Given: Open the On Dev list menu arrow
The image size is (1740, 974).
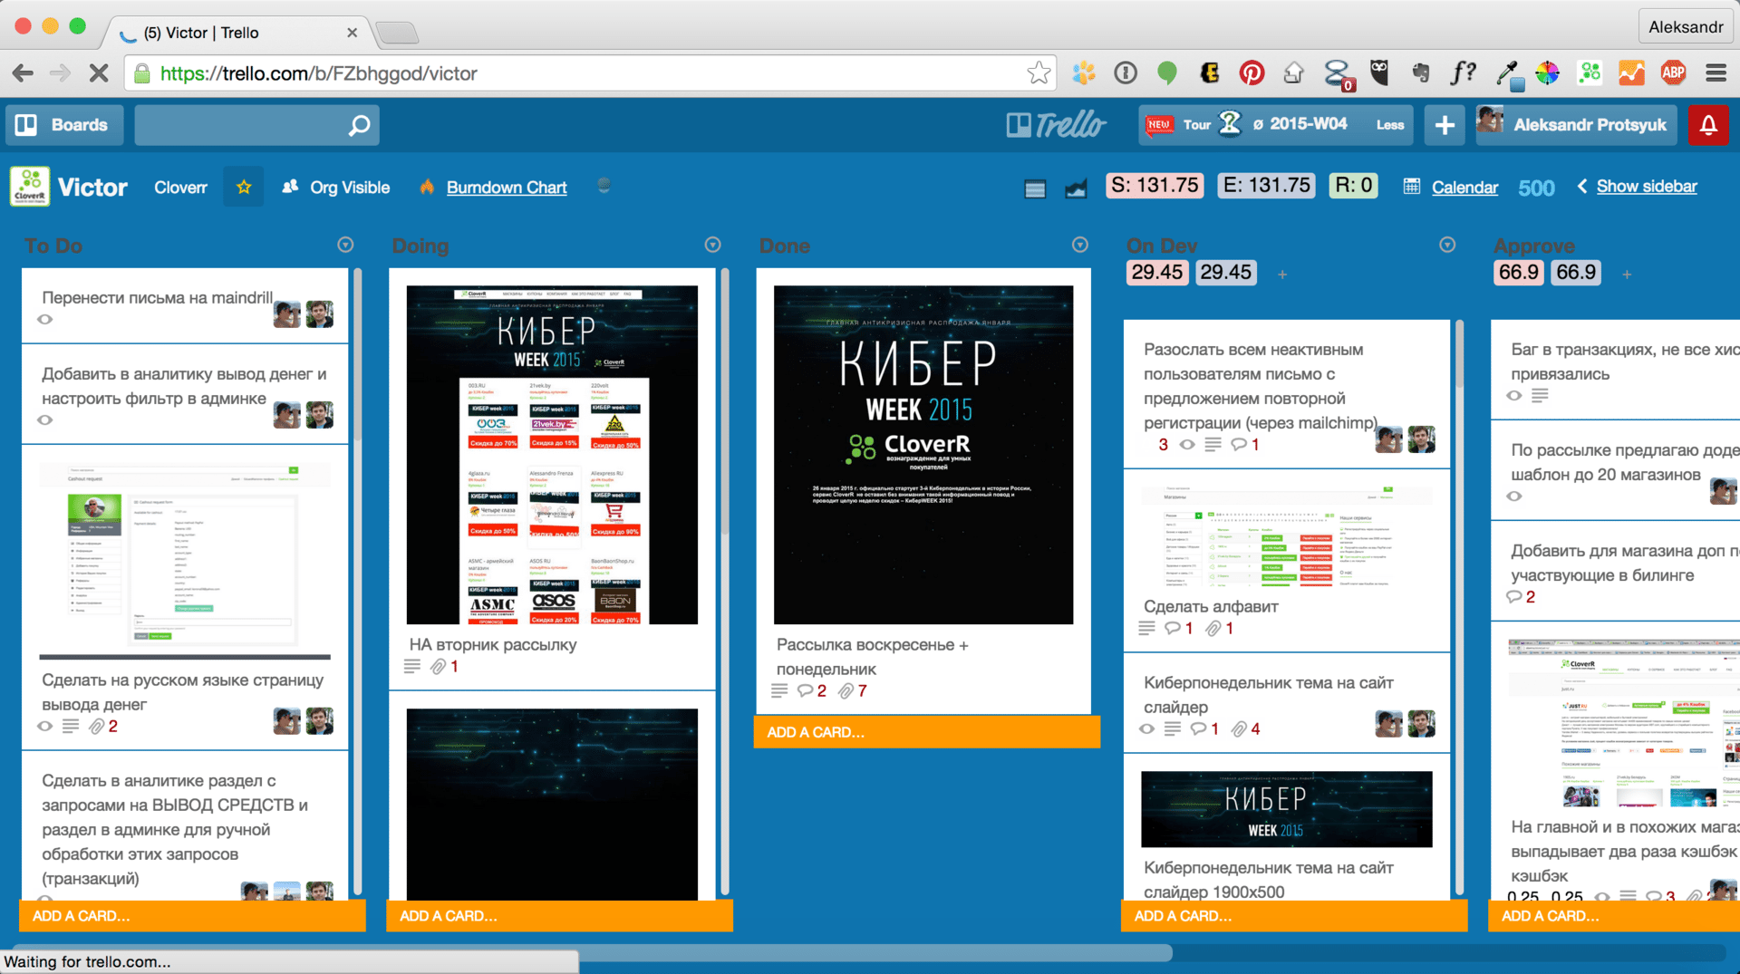Looking at the screenshot, I should click(1447, 245).
